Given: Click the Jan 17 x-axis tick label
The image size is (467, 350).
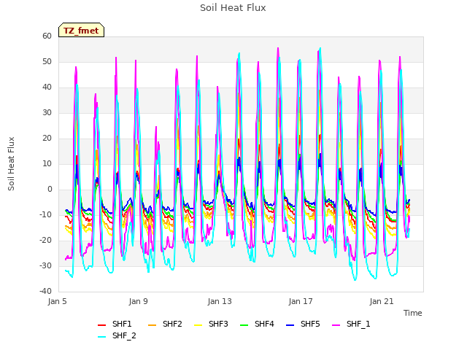Looking at the screenshot, I should coord(301,301).
